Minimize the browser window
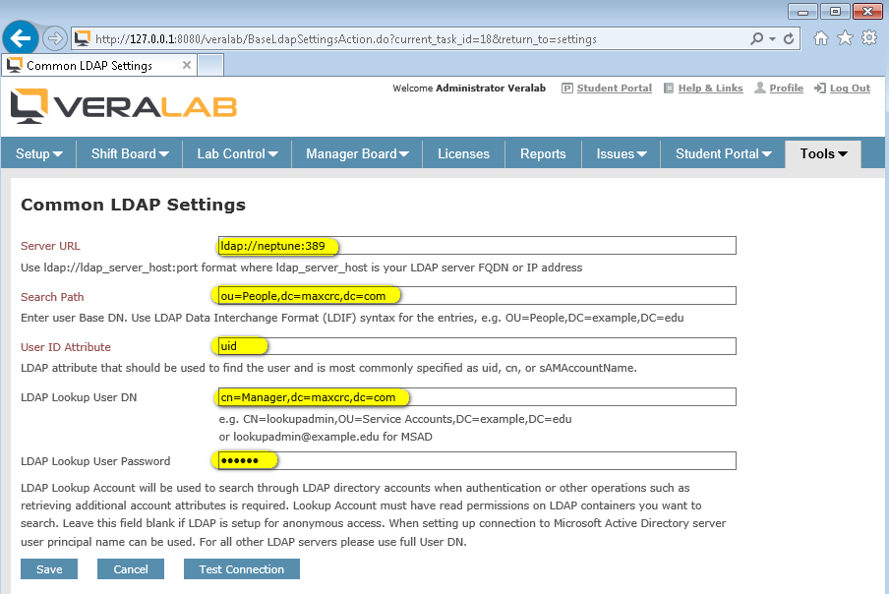889x594 pixels. click(x=802, y=12)
